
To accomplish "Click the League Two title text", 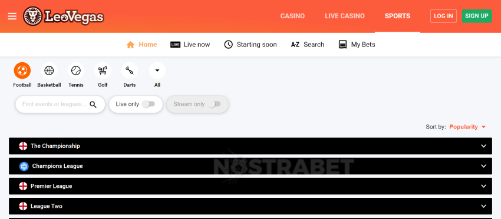I will click(x=47, y=206).
